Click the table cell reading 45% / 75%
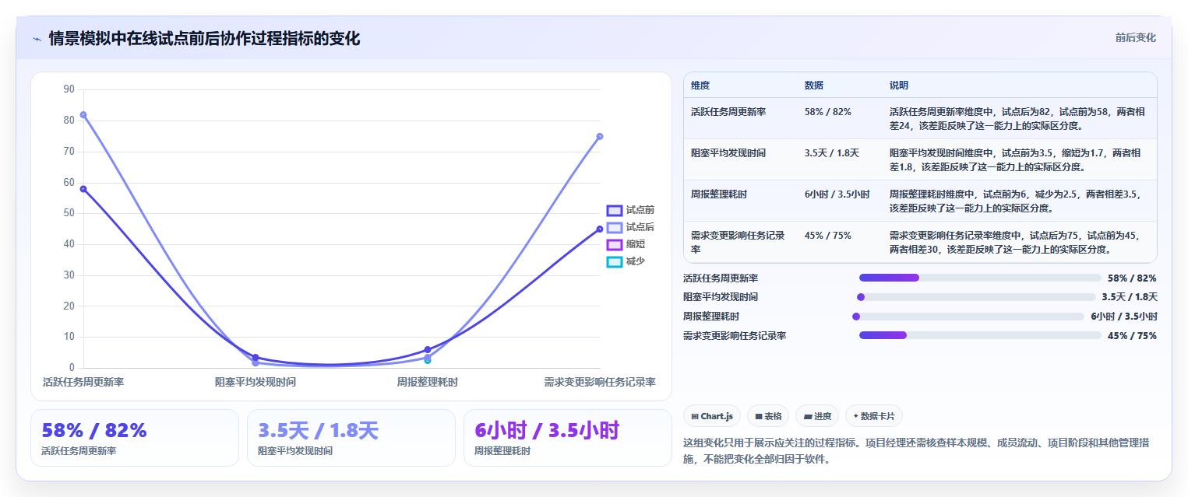 (828, 235)
